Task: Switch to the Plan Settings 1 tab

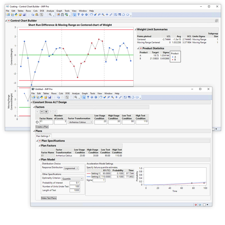Action: (43, 136)
